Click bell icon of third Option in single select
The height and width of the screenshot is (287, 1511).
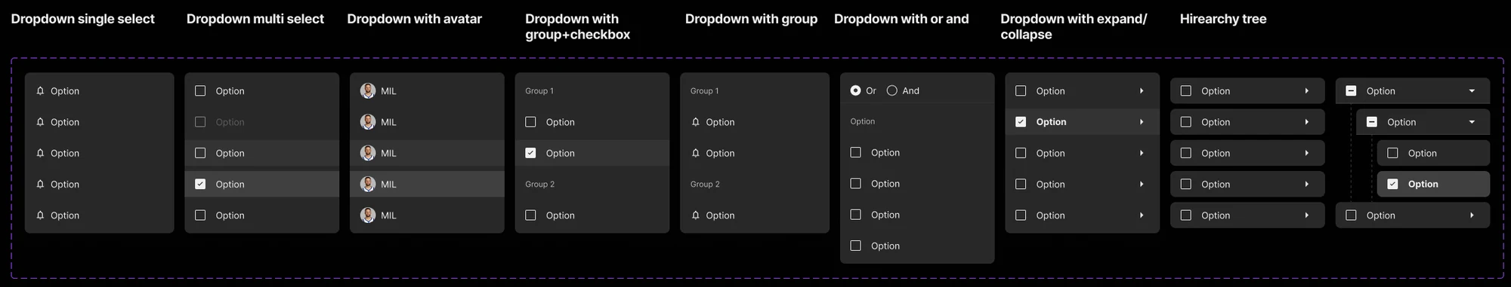coord(40,153)
